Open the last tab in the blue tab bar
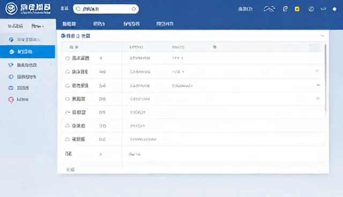The image size is (343, 197). (x=165, y=24)
